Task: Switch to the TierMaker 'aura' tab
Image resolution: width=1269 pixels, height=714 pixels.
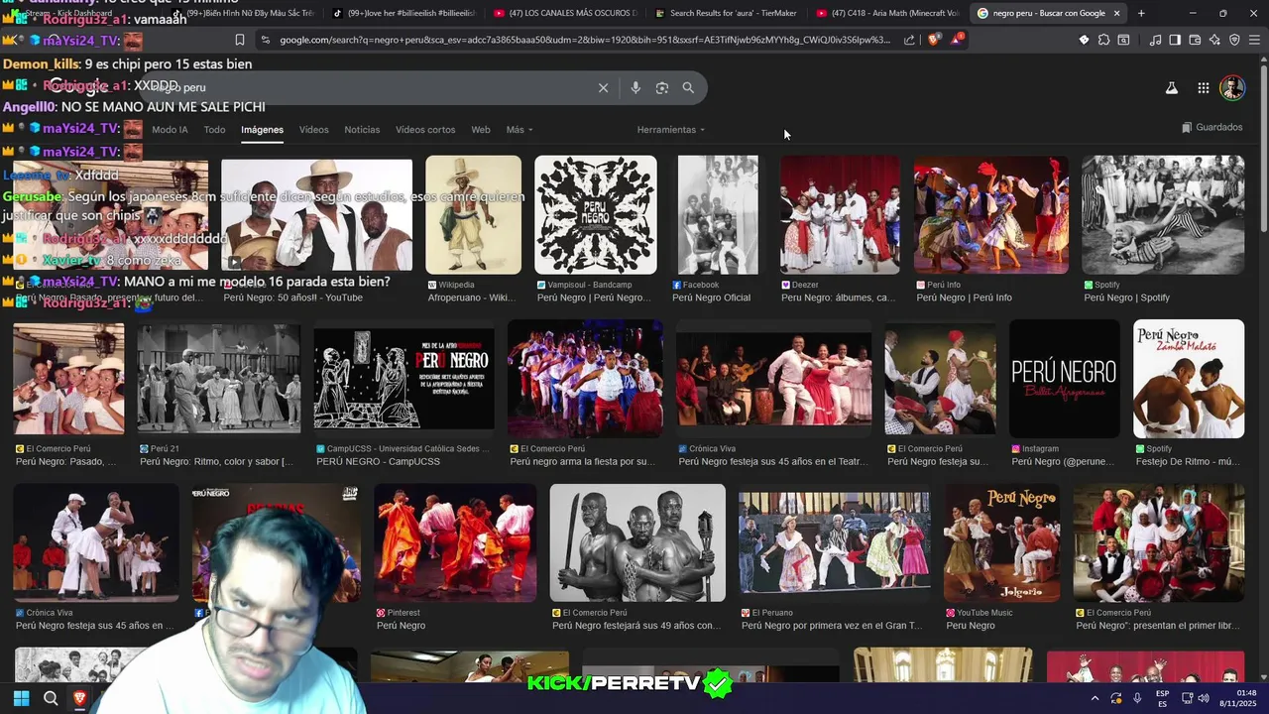Action: pyautogui.click(x=726, y=13)
